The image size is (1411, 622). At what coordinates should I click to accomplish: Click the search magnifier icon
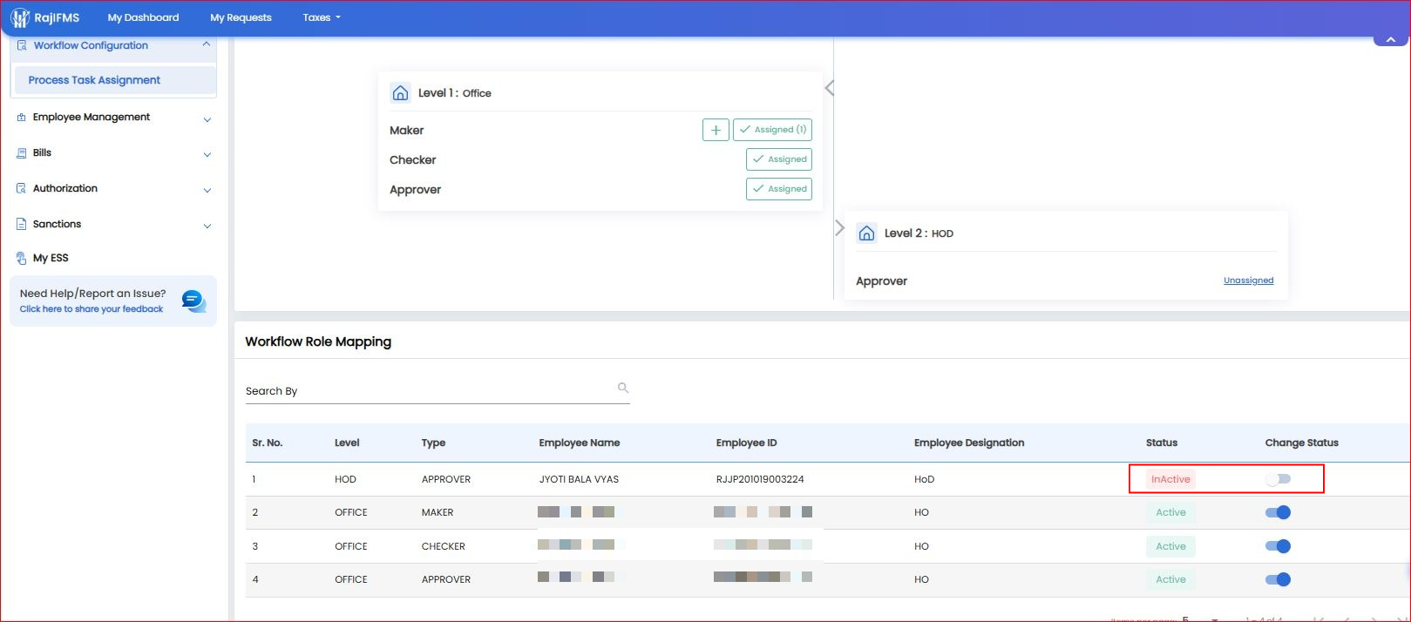623,388
